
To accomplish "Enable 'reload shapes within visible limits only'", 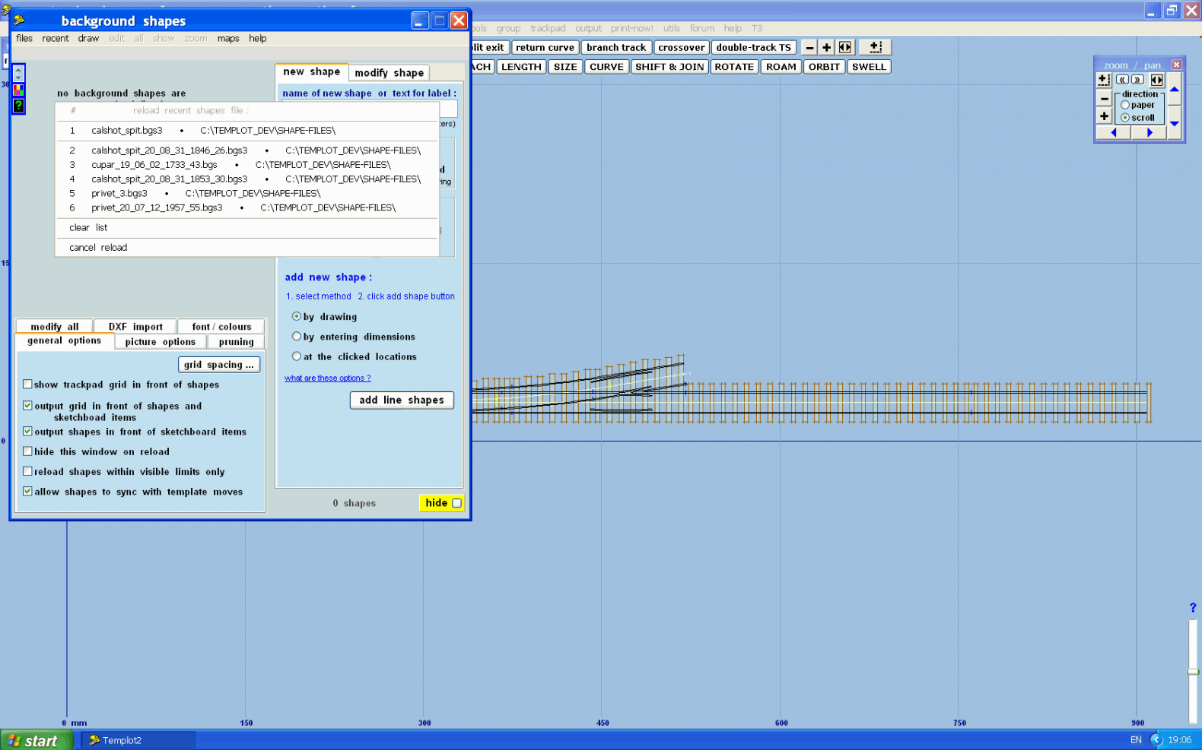I will (x=27, y=471).
